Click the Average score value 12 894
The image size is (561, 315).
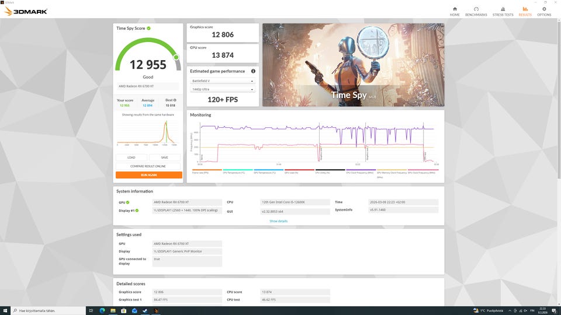click(x=147, y=106)
